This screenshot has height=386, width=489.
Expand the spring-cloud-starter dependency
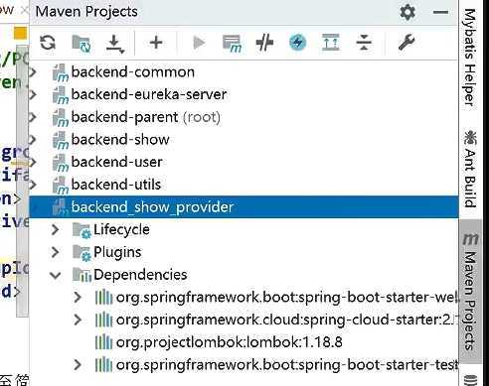[78, 320]
